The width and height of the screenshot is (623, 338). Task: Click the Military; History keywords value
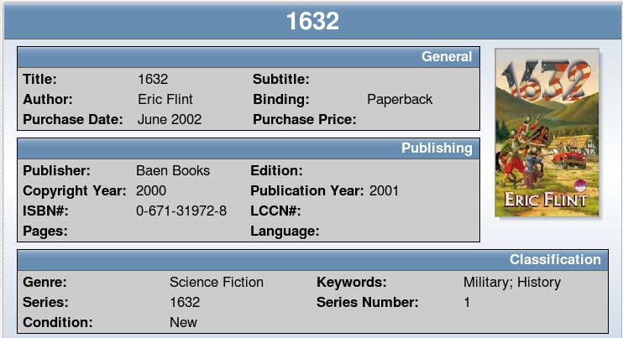tap(512, 283)
